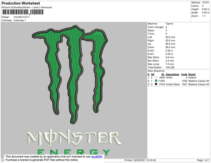
Task: Click the 'Amber Black' description
Action: coord(173,84)
